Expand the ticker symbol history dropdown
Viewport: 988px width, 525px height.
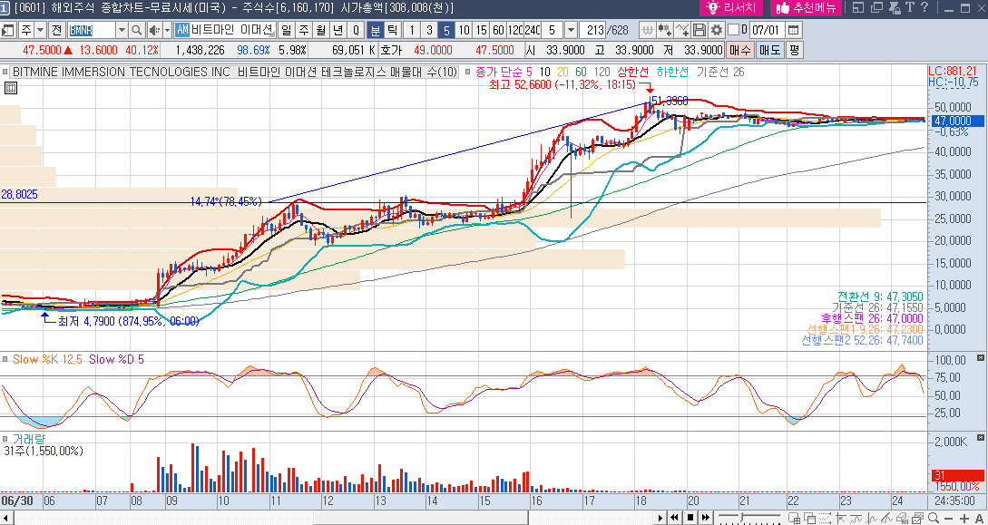[x=122, y=30]
